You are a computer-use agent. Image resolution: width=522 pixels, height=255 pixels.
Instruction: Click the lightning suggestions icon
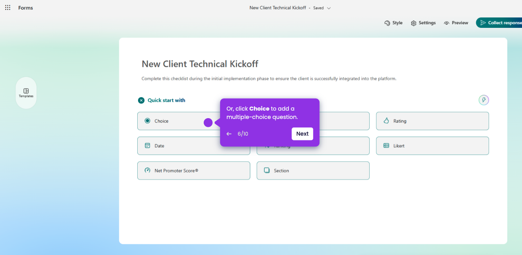pos(484,100)
